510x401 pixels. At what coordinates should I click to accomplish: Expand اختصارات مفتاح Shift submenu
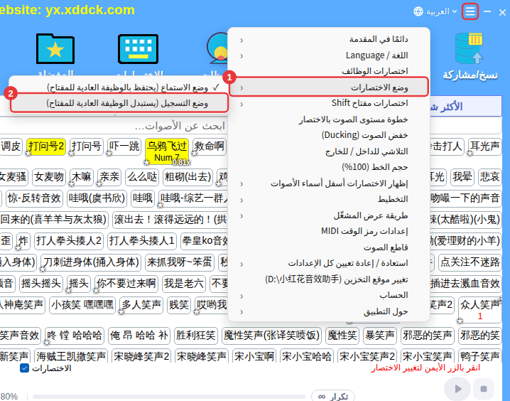tap(329, 103)
